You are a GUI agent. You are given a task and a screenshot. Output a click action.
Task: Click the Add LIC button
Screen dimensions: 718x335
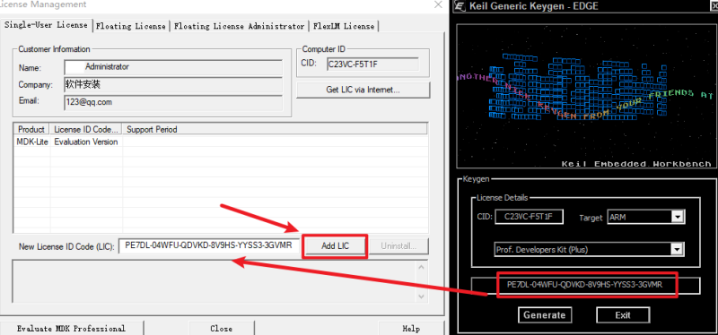tap(335, 246)
